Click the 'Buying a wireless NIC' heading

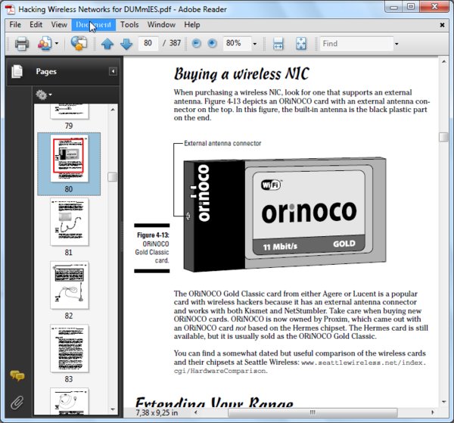(x=241, y=74)
